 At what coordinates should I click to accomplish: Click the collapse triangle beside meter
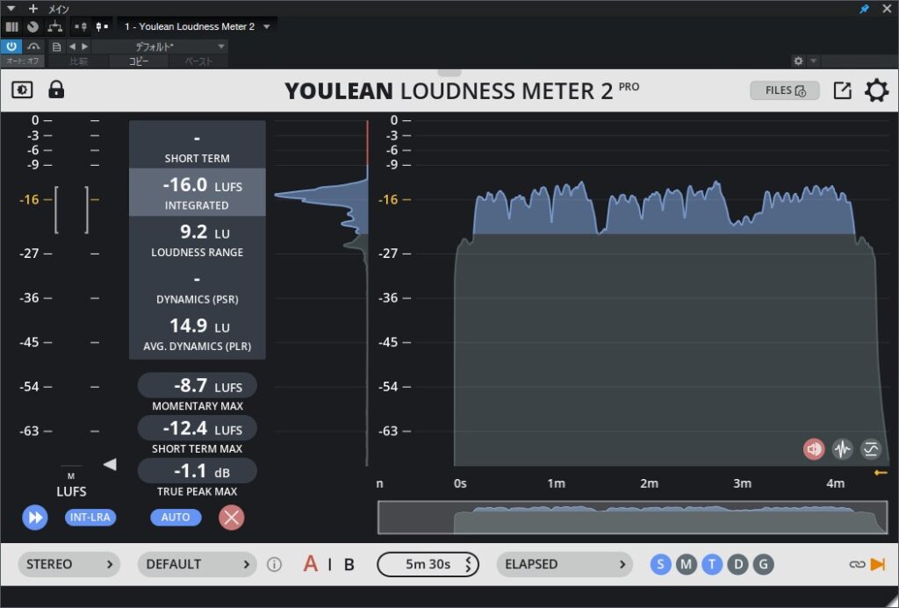110,464
